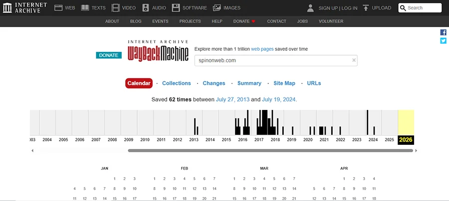
Task: Click the JAN month heading
Action: (x=105, y=169)
